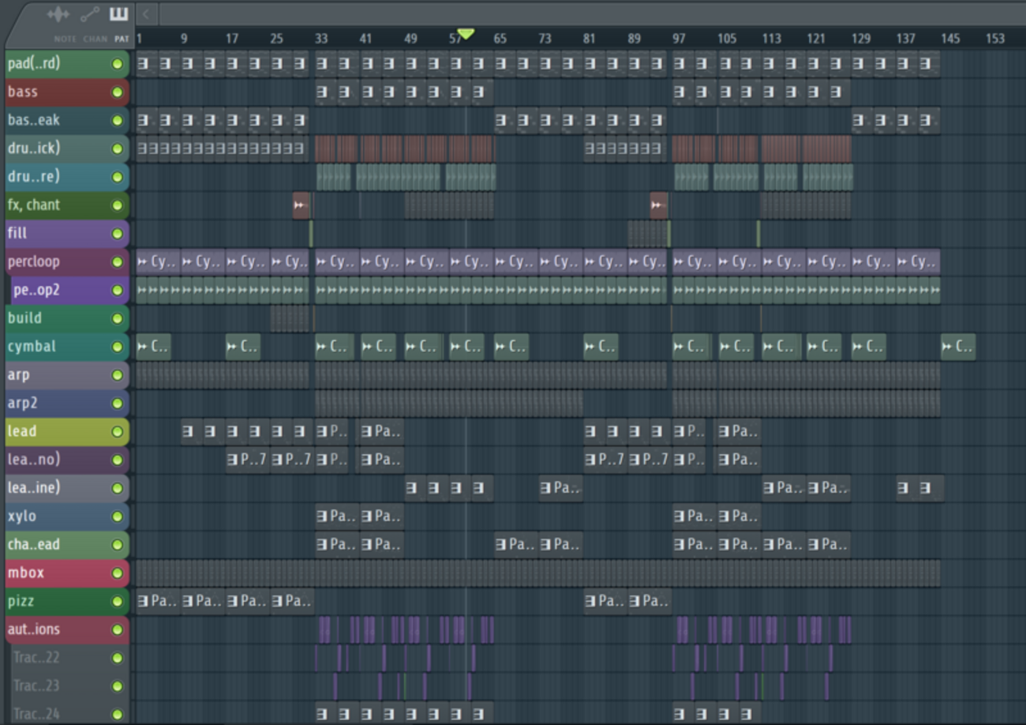This screenshot has width=1026, height=725.
Task: Switch to the CHAN tab
Action: point(95,39)
